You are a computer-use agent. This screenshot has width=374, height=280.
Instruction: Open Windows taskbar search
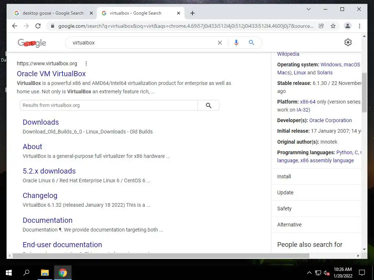click(26, 273)
